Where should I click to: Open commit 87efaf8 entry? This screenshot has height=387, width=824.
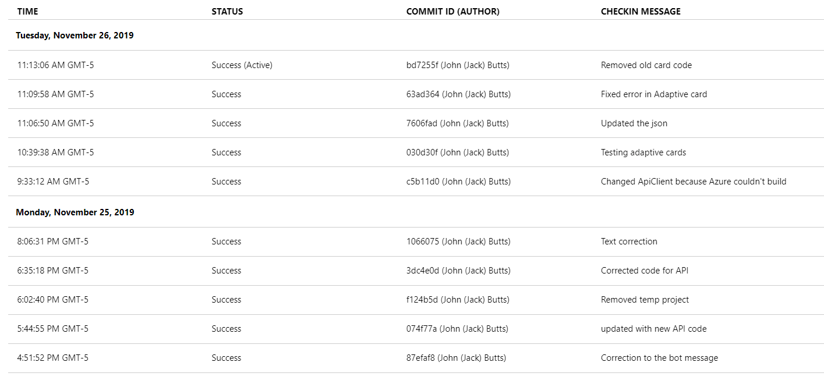416,358
